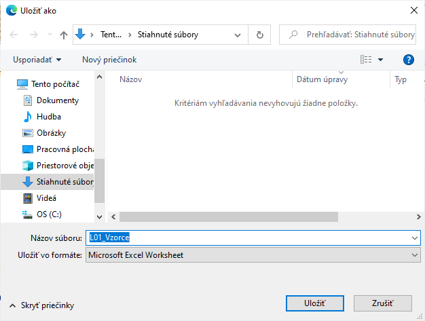
Task: Open Priestorové objekty folder
Action: pos(64,166)
